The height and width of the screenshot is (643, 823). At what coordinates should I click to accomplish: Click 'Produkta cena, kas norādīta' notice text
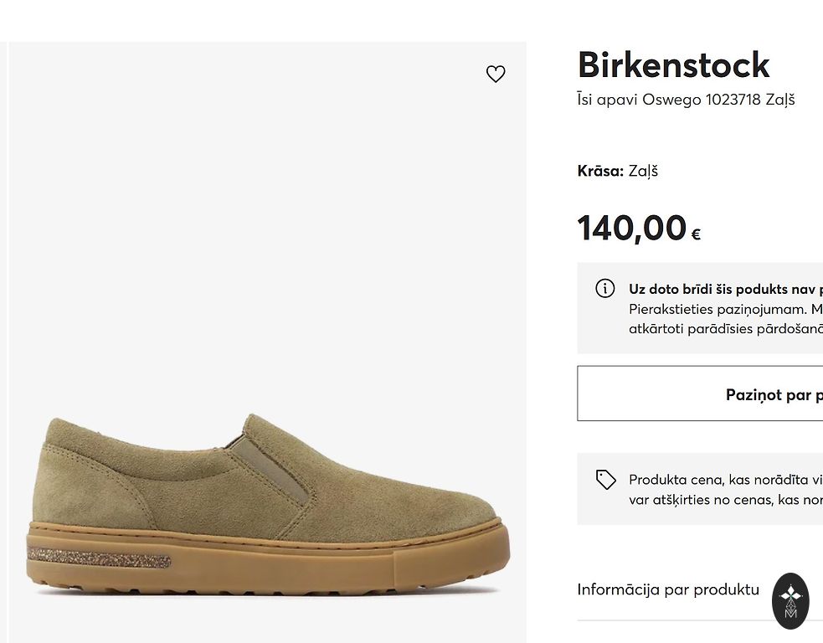[725, 480]
